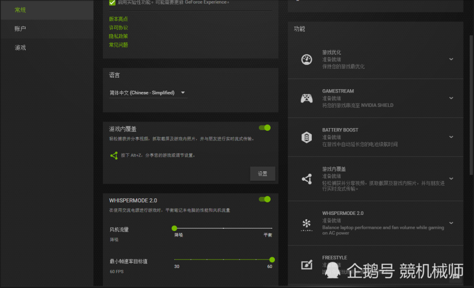Click the 30 label on framerate slider

pyautogui.click(x=176, y=267)
